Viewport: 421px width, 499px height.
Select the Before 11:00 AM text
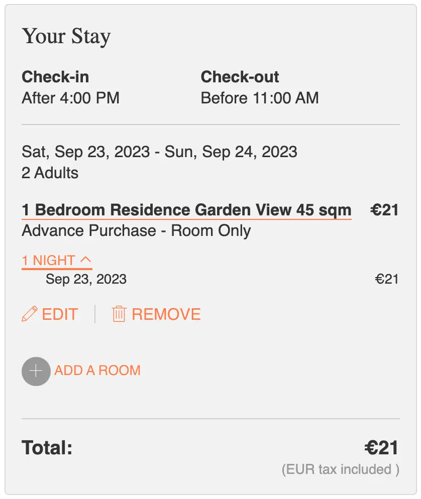259,98
